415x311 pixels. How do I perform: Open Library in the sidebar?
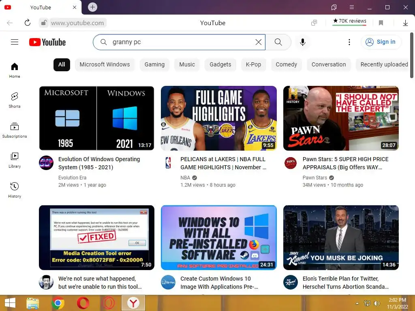point(15,160)
